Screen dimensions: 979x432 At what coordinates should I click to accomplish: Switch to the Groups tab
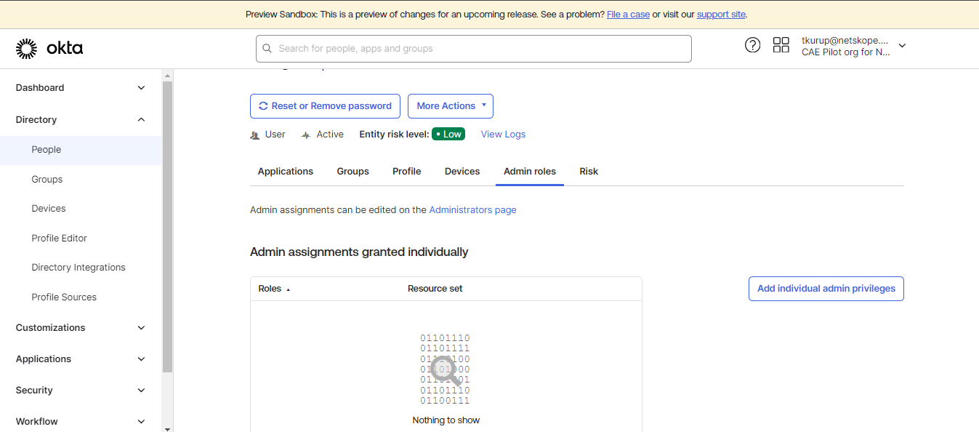pyautogui.click(x=353, y=172)
